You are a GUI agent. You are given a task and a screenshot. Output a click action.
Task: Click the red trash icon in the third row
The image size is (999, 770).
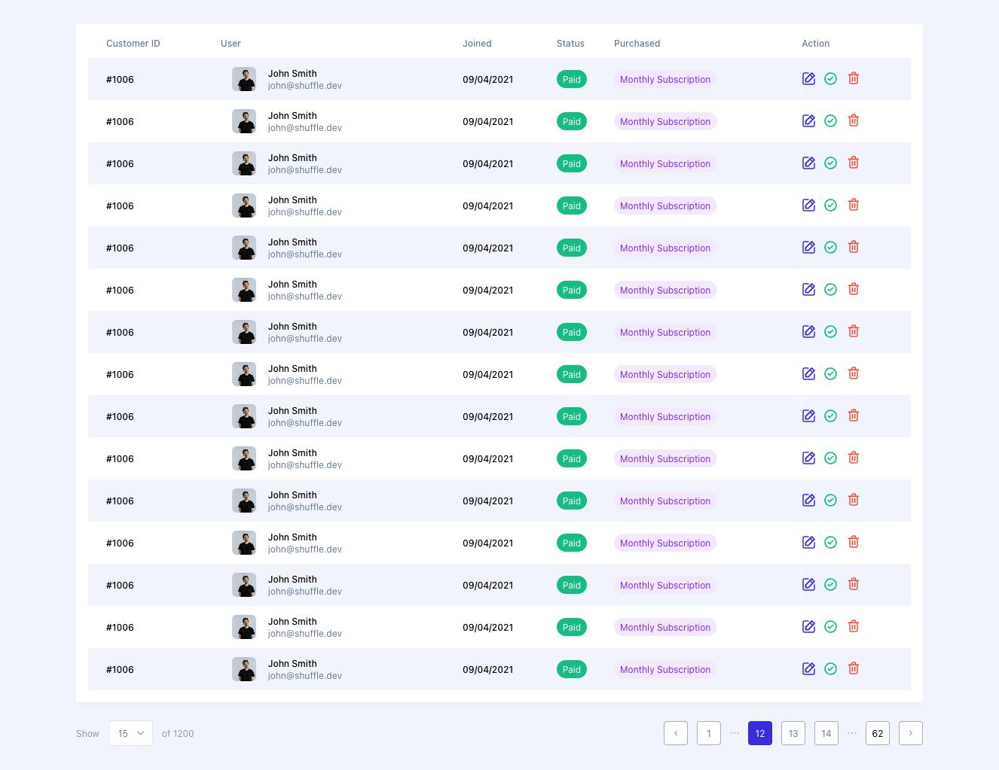pos(854,163)
